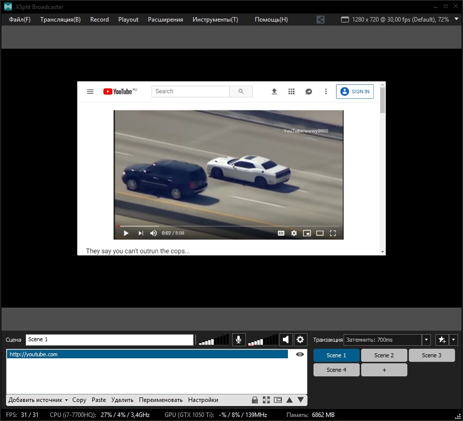
Task: Open Добавить источник dropdown
Action: tap(38, 400)
